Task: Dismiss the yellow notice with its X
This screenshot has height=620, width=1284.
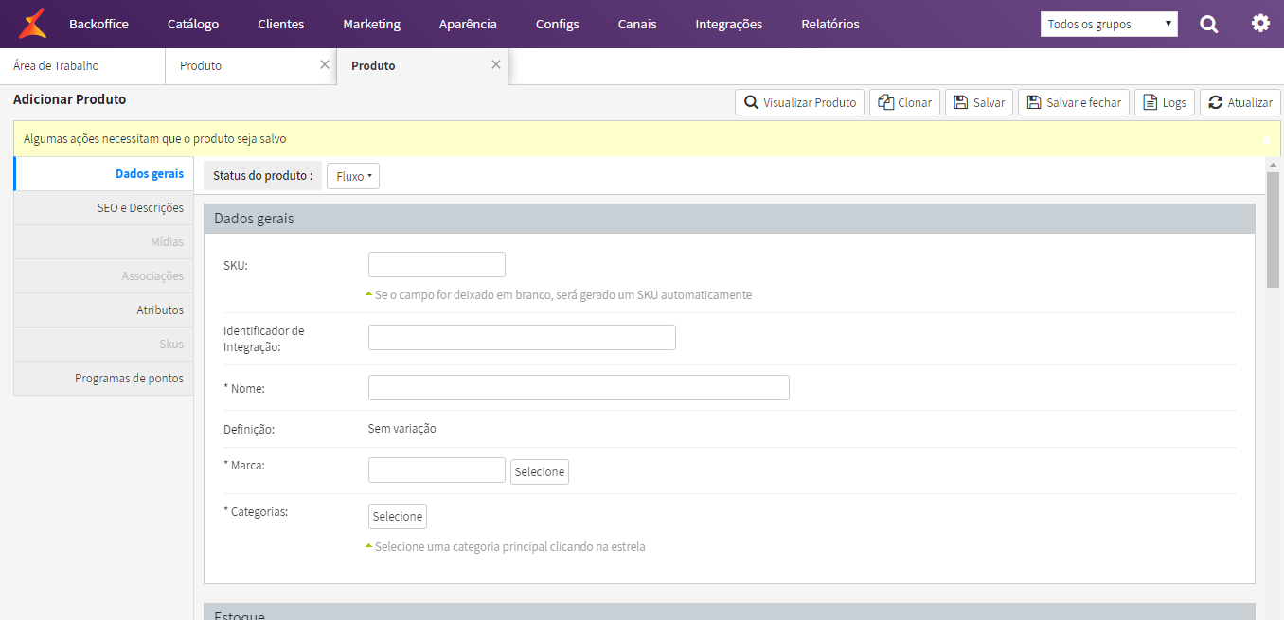Action: 1267,139
